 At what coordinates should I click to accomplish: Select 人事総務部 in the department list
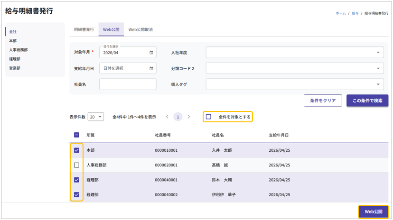pos(19,50)
